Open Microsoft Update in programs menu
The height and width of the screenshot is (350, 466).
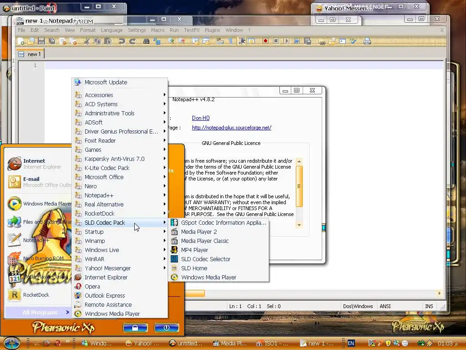pyautogui.click(x=120, y=82)
